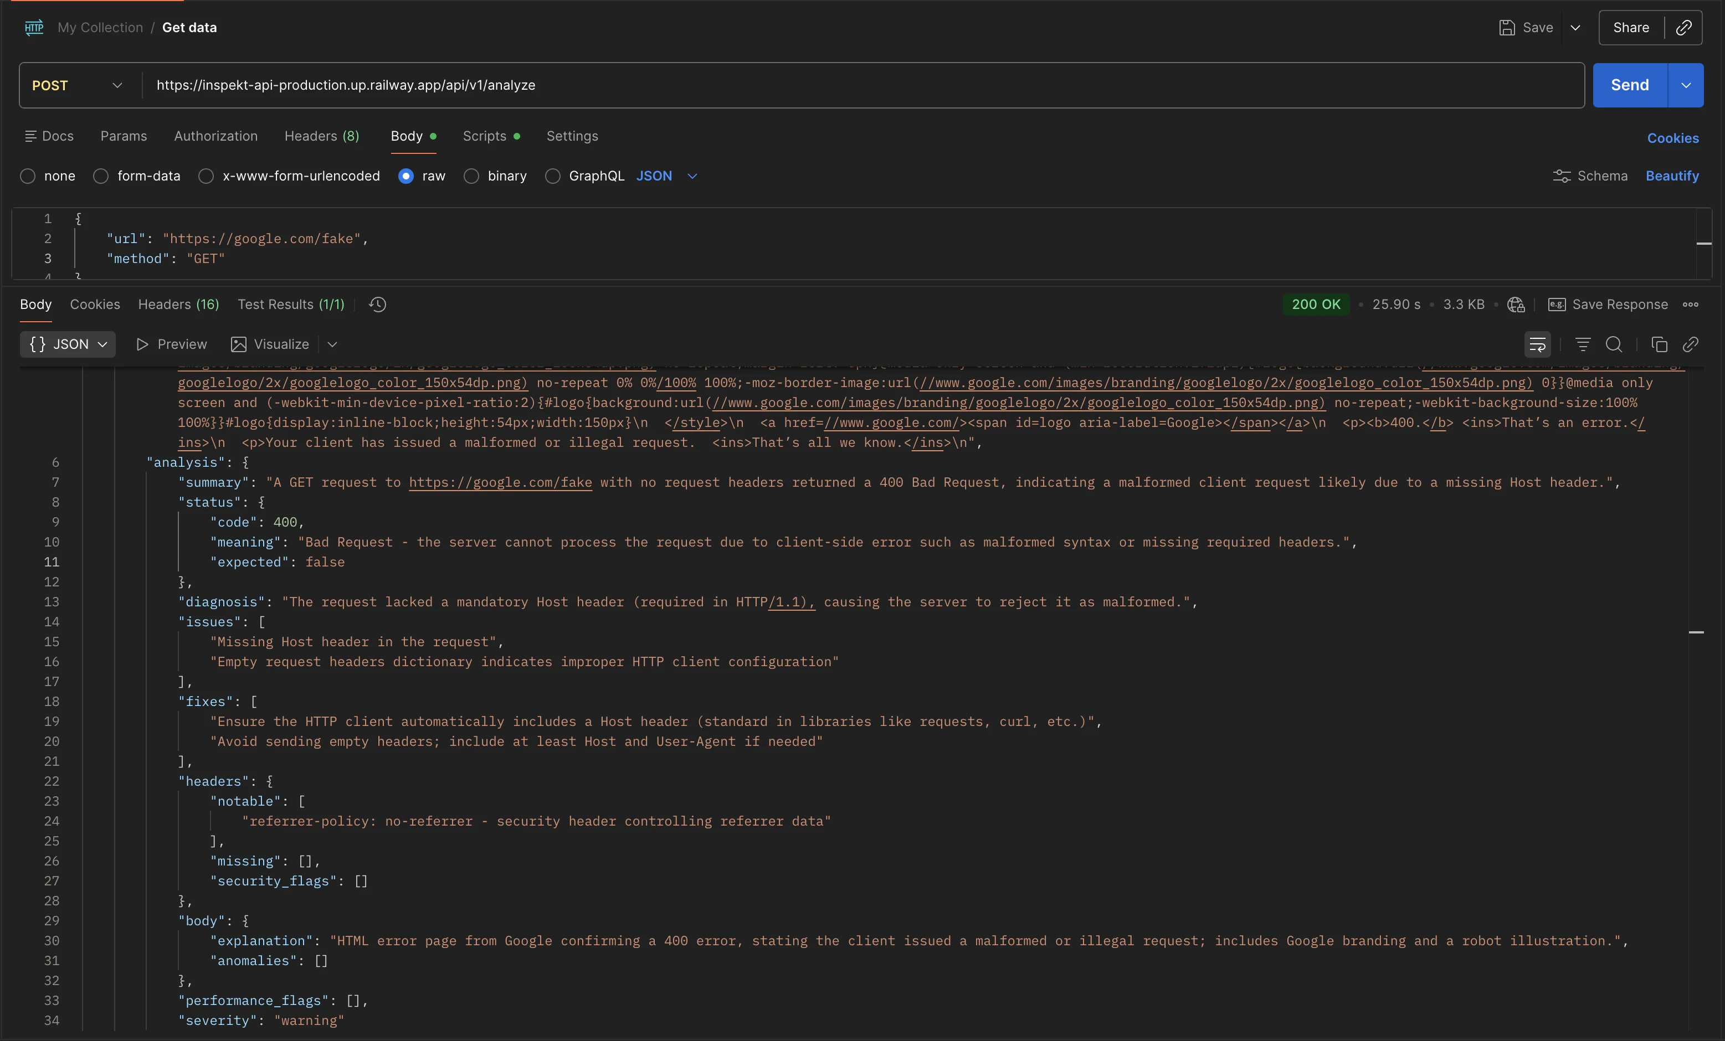Open search in response body
1725x1041 pixels.
[1614, 344]
